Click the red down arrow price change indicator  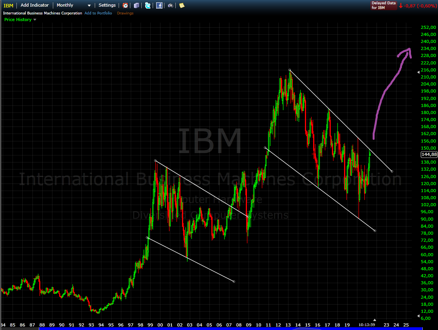tap(400, 5)
